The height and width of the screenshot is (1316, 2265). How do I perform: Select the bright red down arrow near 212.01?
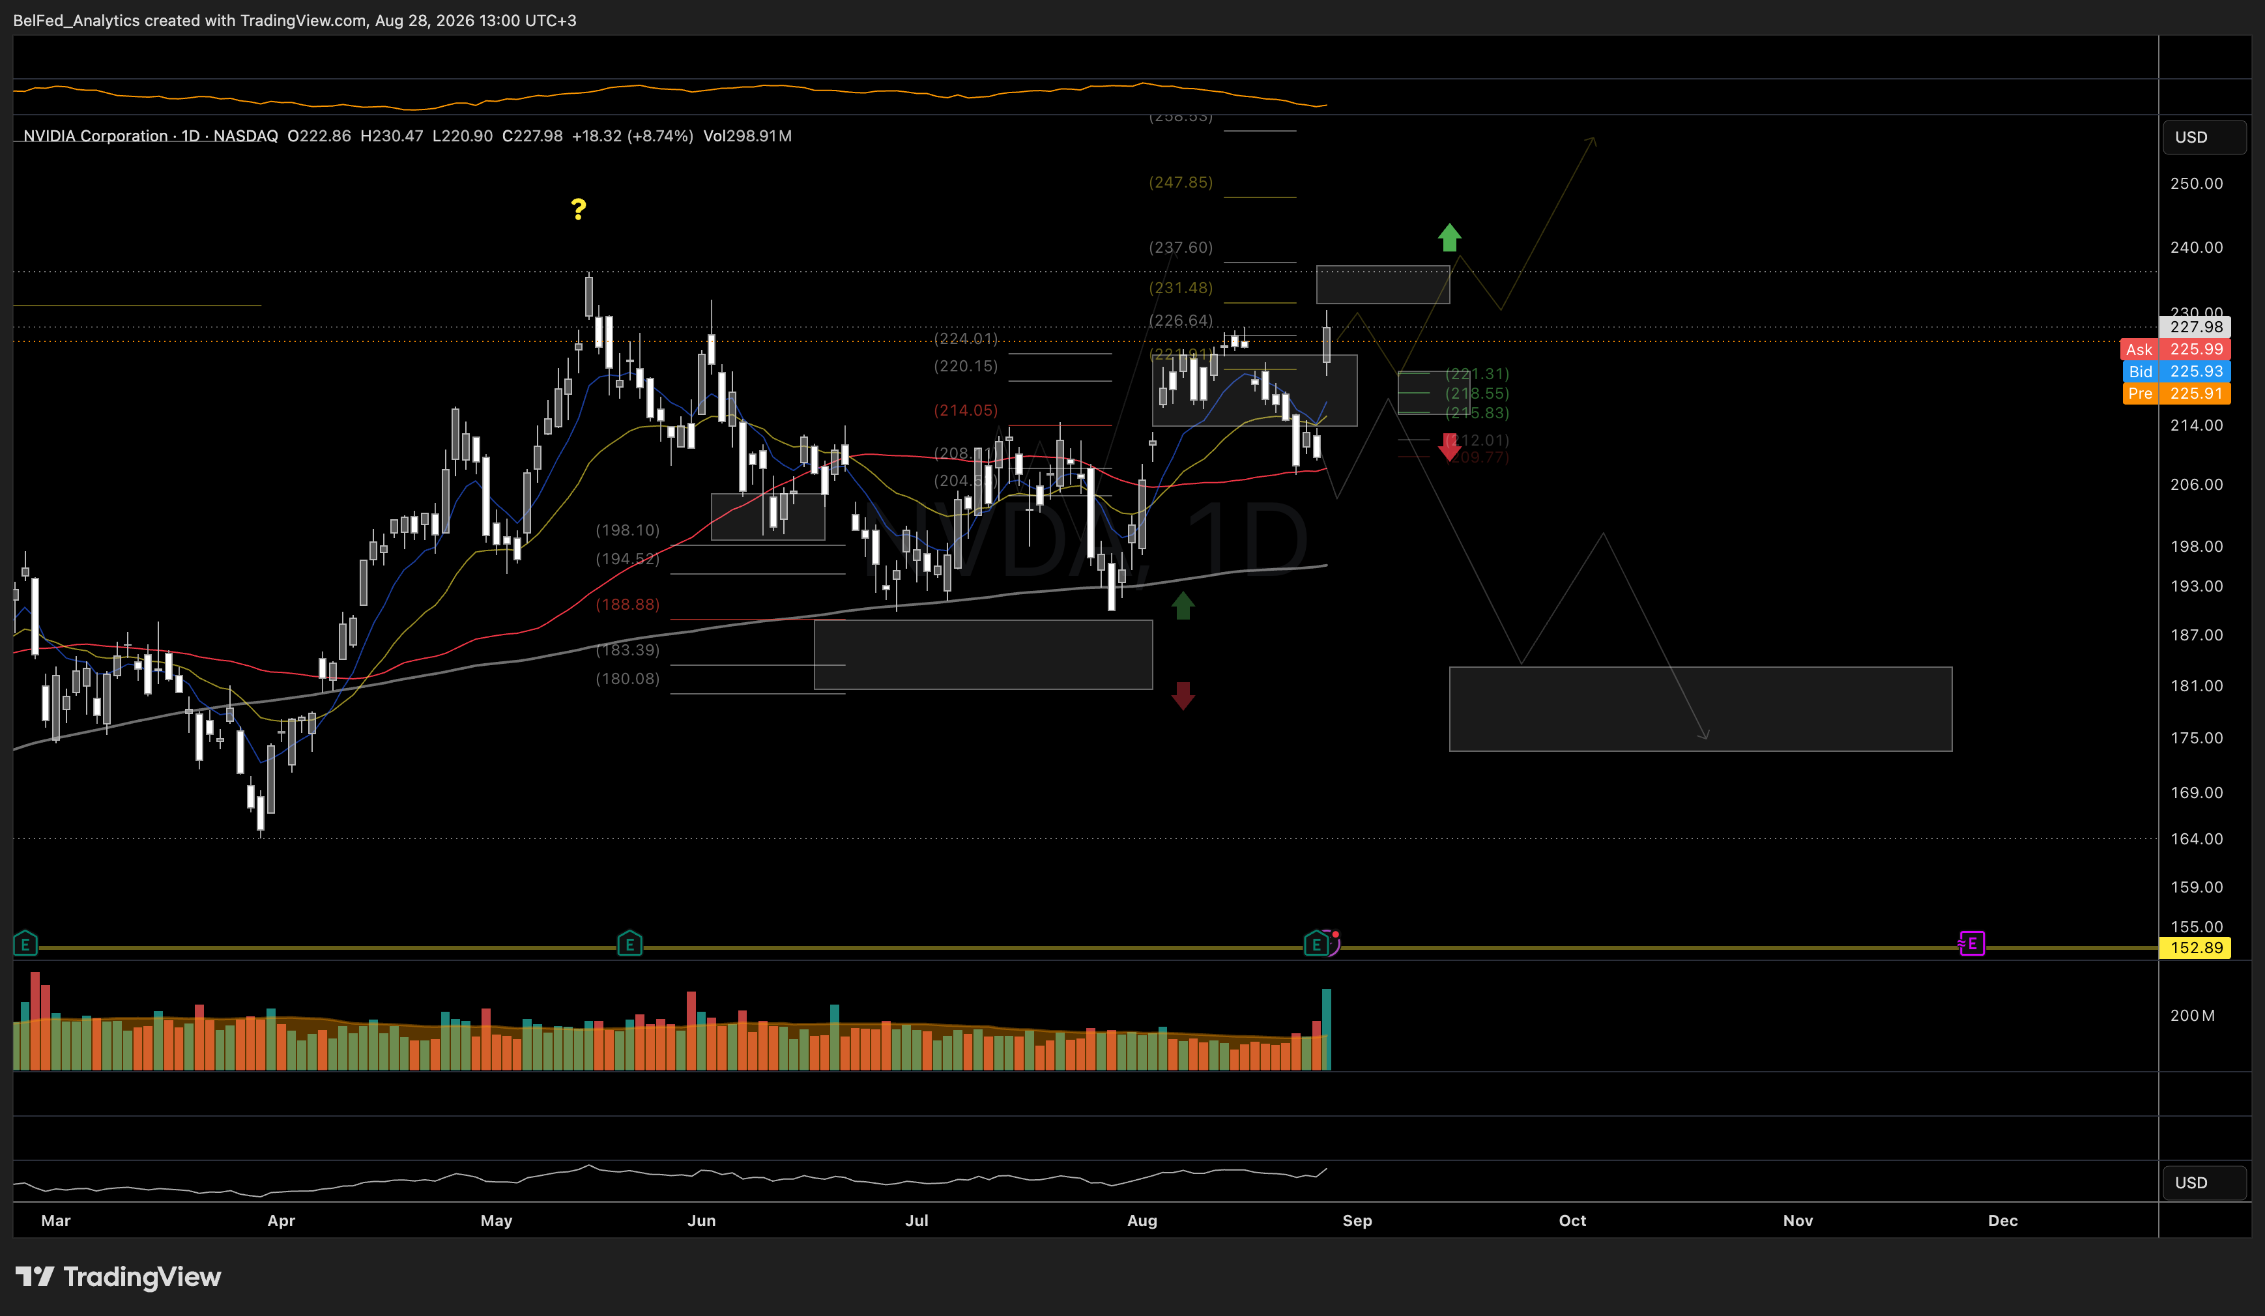click(x=1449, y=447)
